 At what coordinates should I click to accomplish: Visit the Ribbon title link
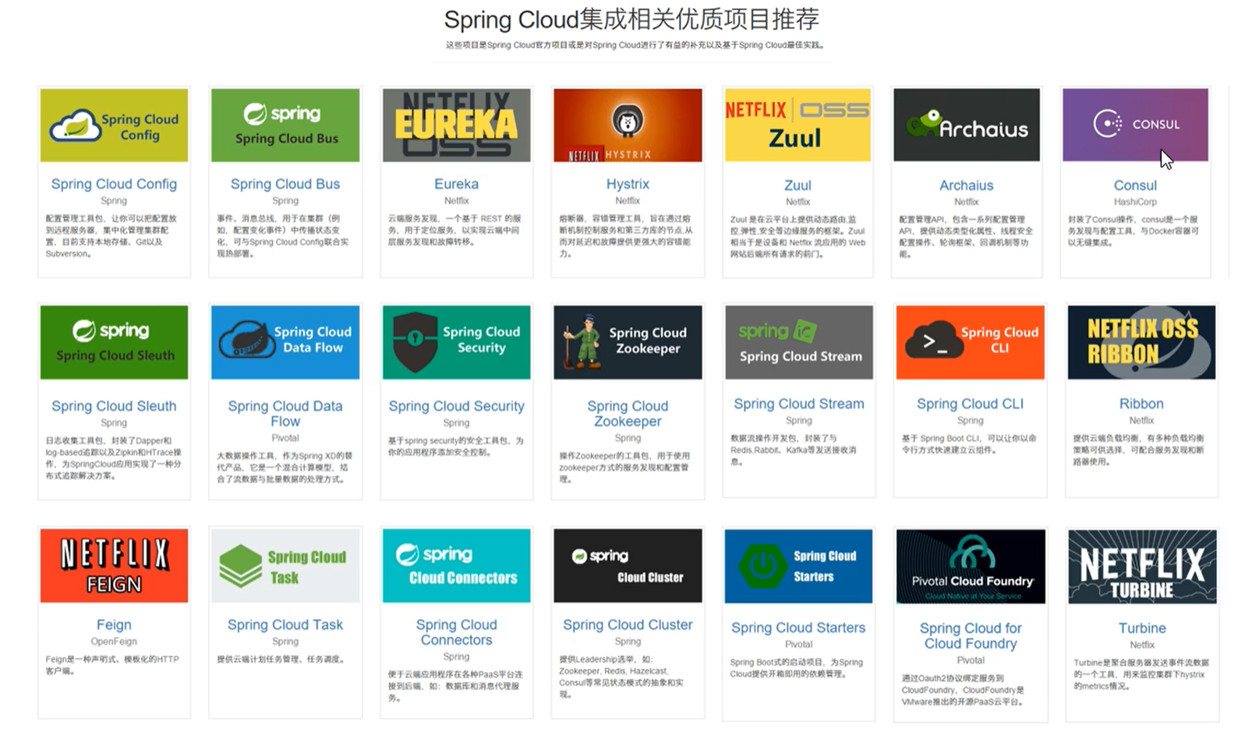pos(1141,404)
